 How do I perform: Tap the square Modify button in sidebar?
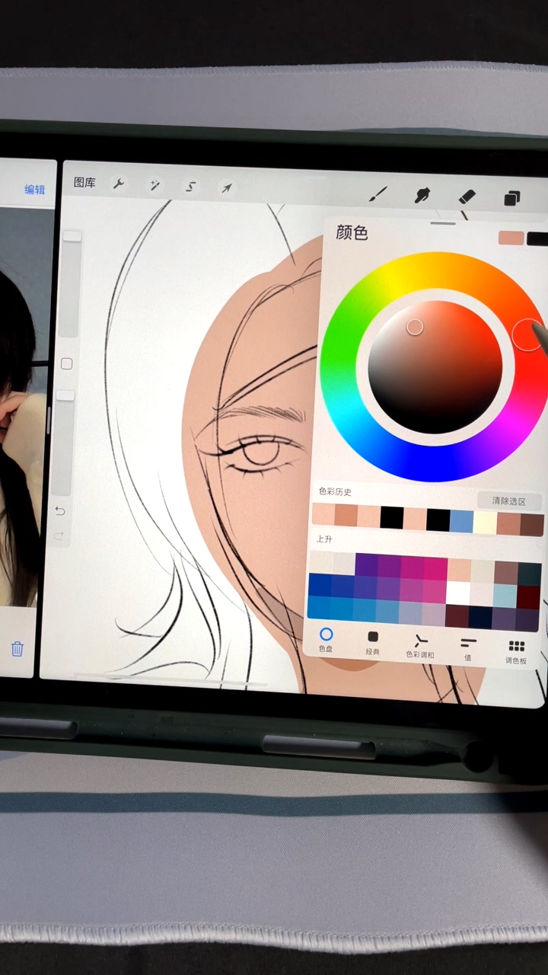(66, 364)
